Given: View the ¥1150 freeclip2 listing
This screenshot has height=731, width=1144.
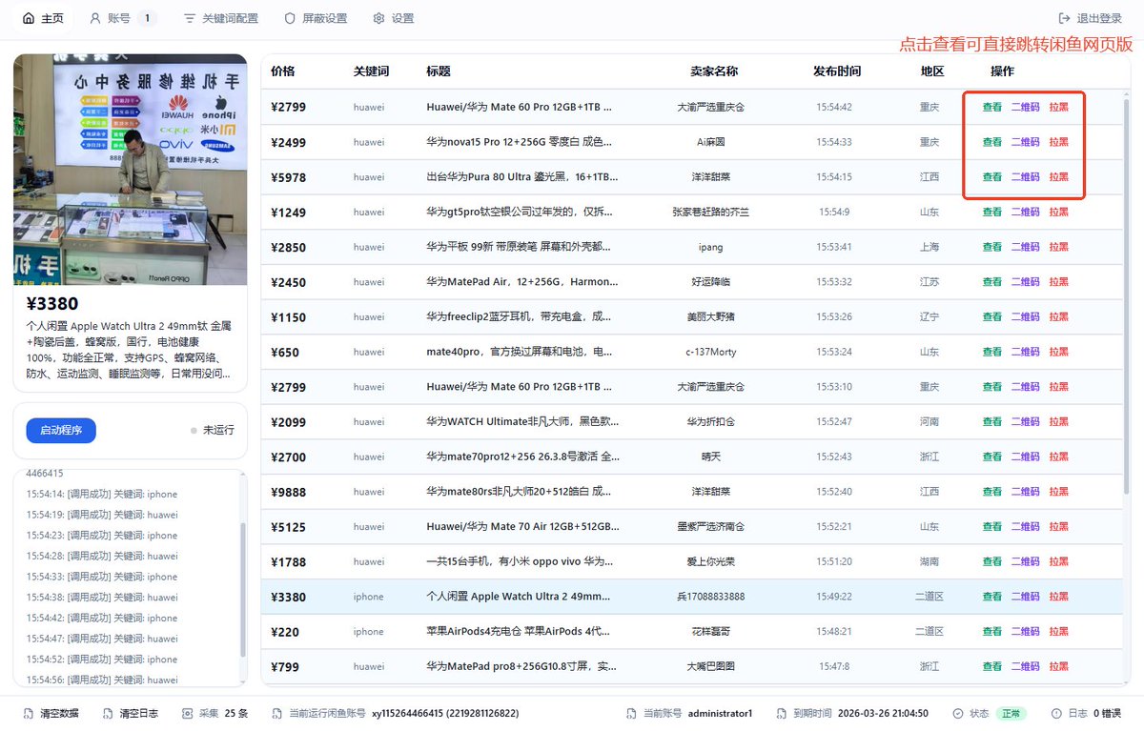Looking at the screenshot, I should click(x=992, y=316).
